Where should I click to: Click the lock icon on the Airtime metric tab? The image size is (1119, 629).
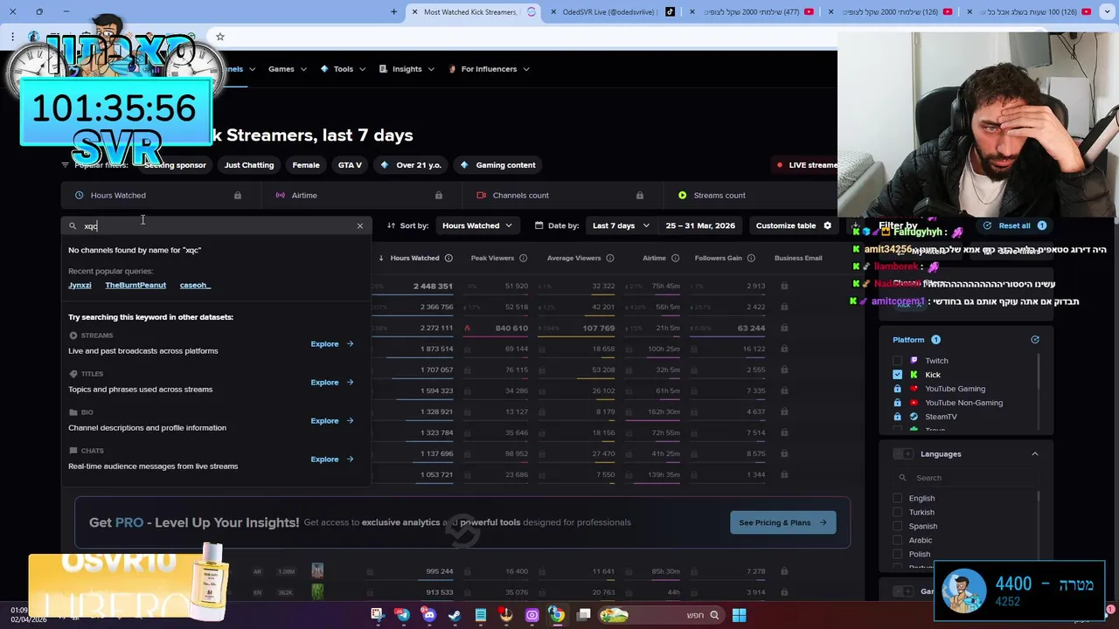pos(439,195)
